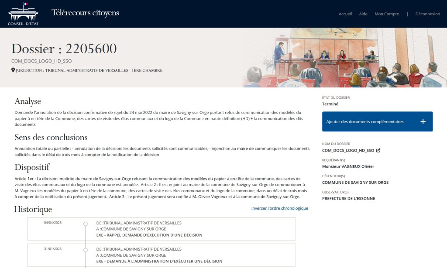Click Inverser l'ordre chronologique
The image size is (447, 269).
click(279, 208)
